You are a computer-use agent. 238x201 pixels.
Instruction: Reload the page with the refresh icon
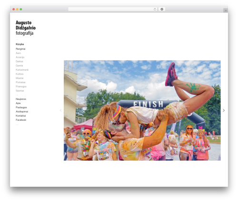tap(155, 10)
